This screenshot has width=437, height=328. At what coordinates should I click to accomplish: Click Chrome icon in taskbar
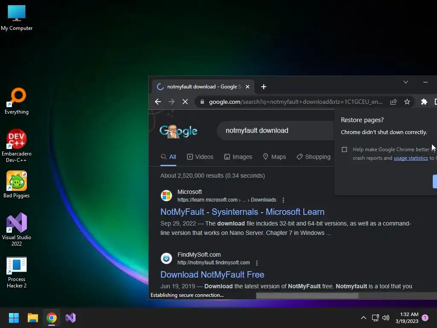(x=52, y=318)
